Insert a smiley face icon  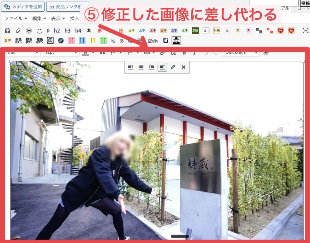click(39, 31)
